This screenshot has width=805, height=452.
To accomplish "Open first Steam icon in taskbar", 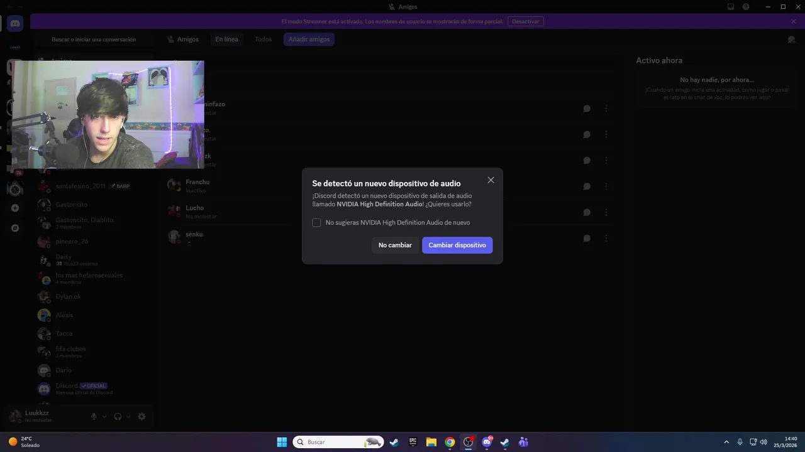I will 394,442.
